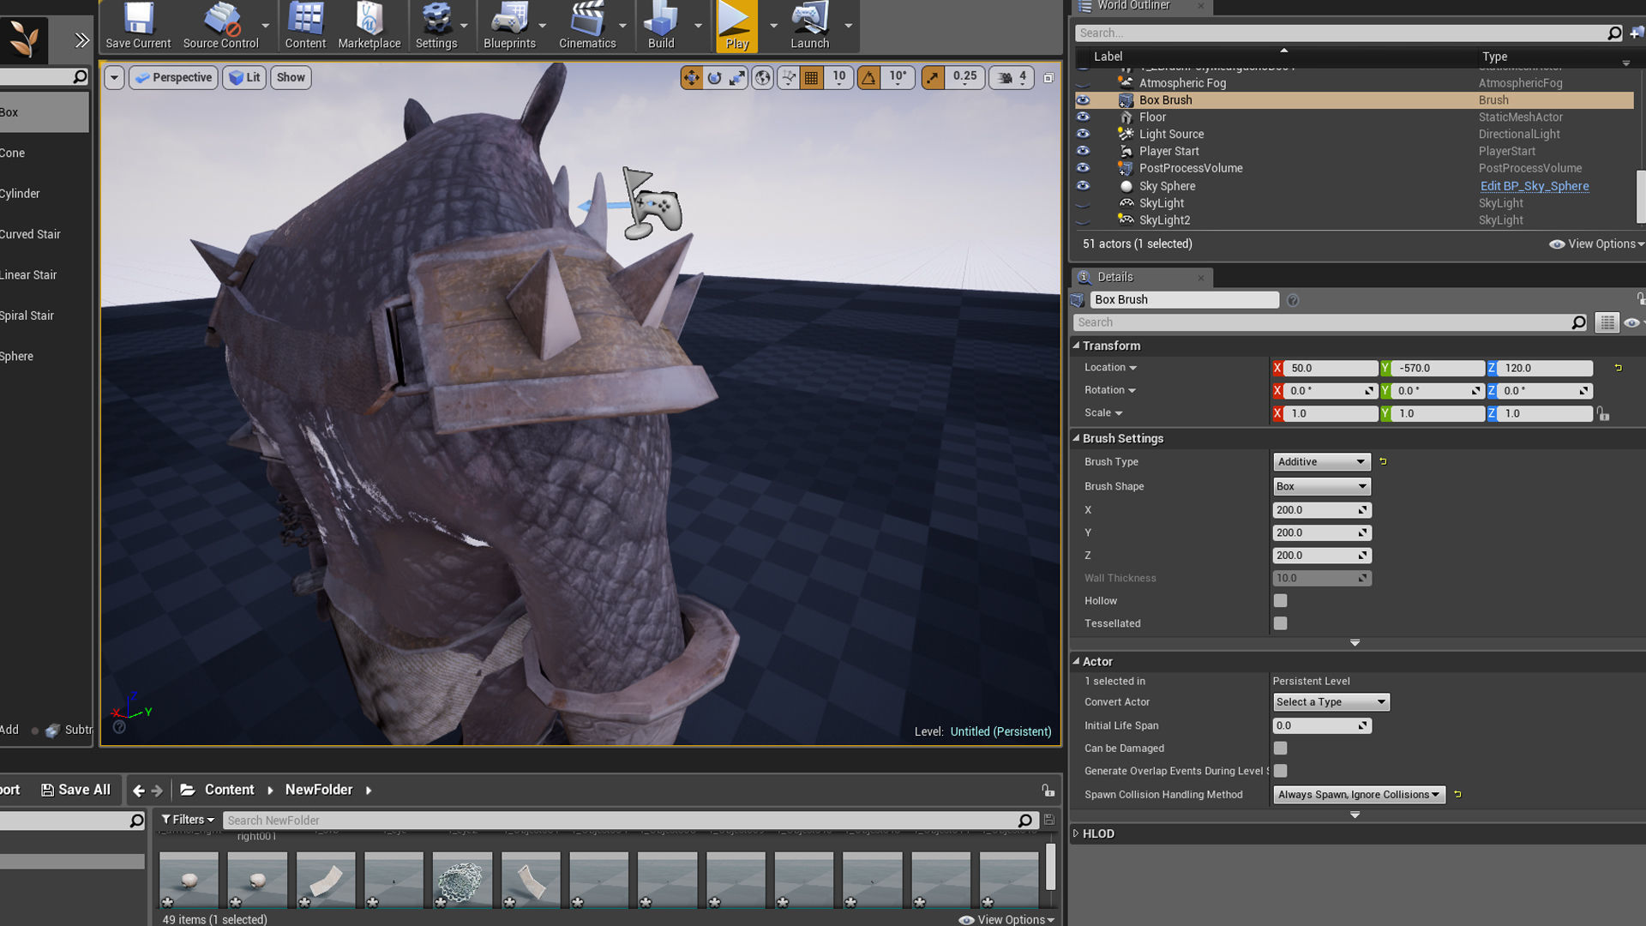Toggle grid snapping icon
This screenshot has height=926, width=1646.
pos(812,77)
